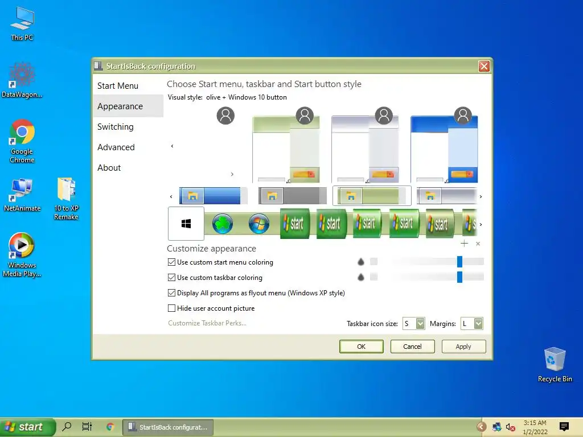Show hidden tray icons via the taskbar chevron
The width and height of the screenshot is (583, 437).
point(482,427)
